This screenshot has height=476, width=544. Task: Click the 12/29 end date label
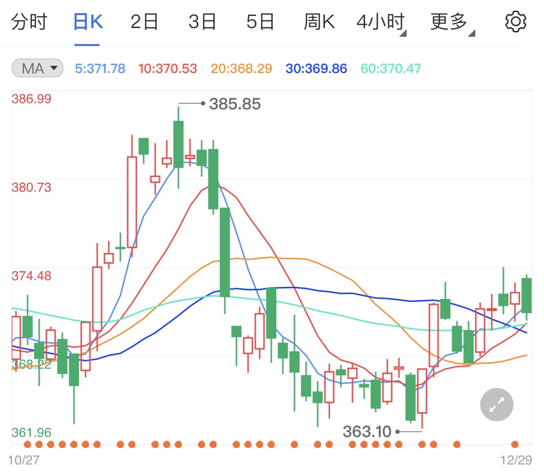tap(516, 461)
